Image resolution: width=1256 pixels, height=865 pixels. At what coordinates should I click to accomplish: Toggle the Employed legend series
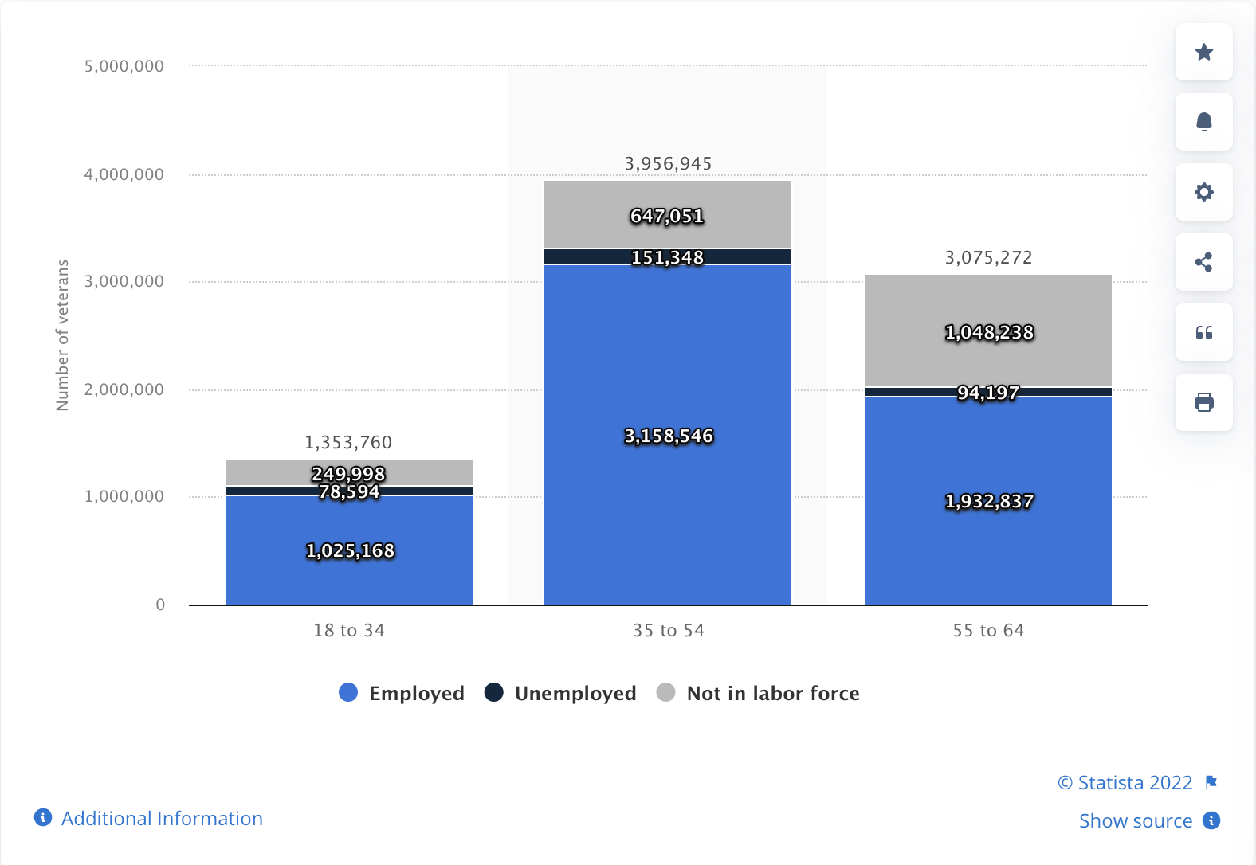point(402,693)
